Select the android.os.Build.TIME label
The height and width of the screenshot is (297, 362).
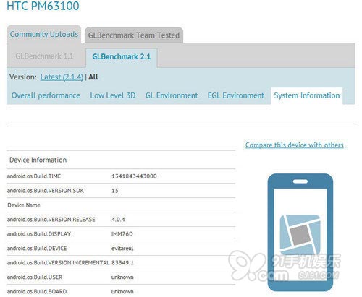[34, 176]
